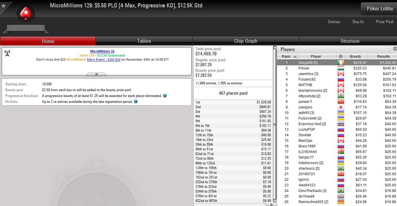Click the Ireland flag next to silage89
The height and width of the screenshot is (206, 397).
coord(341,62)
